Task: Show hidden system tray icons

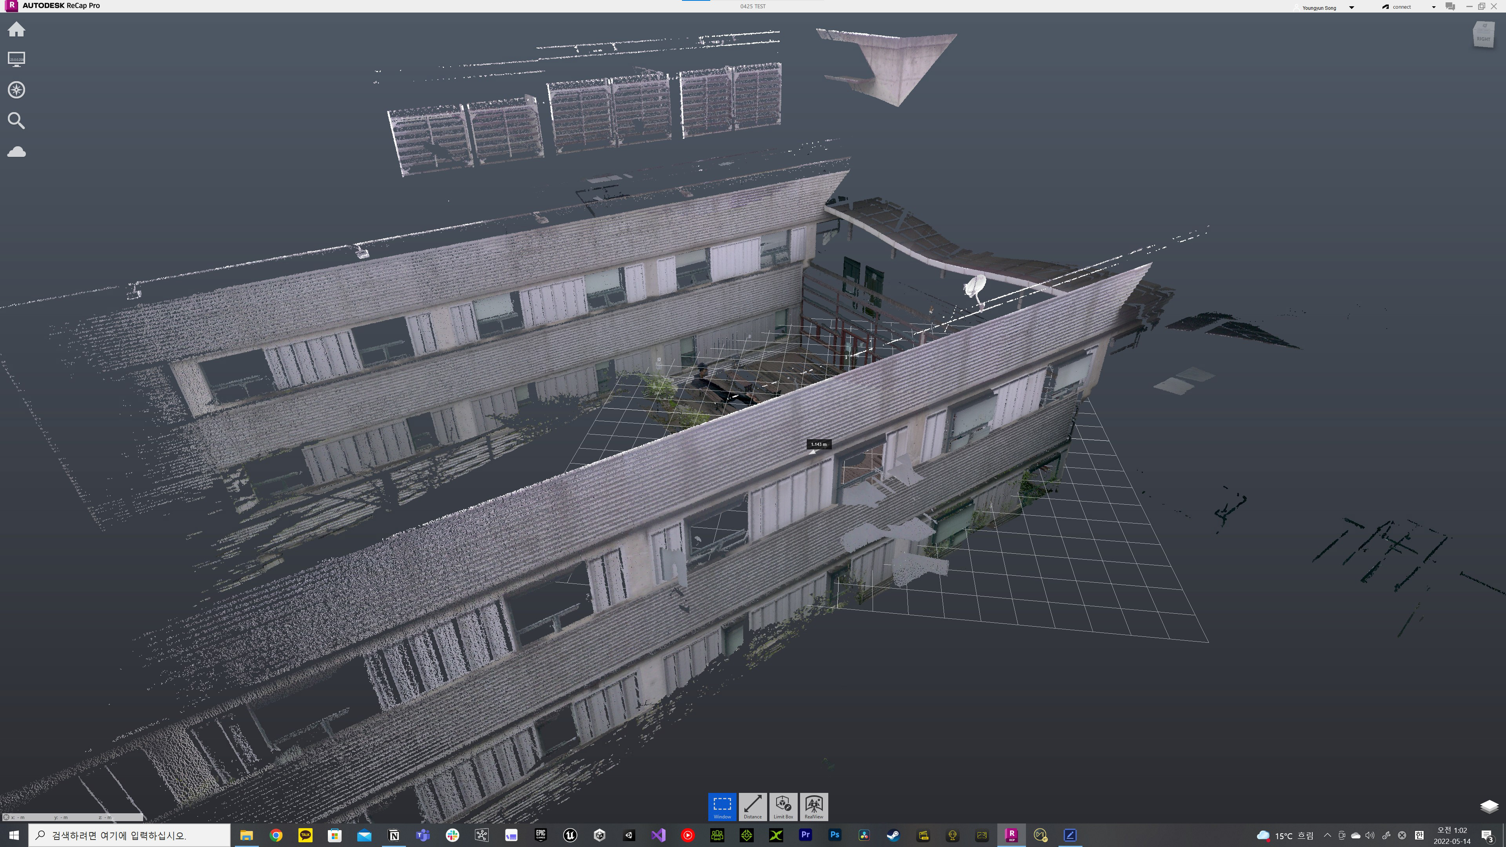Action: tap(1328, 835)
